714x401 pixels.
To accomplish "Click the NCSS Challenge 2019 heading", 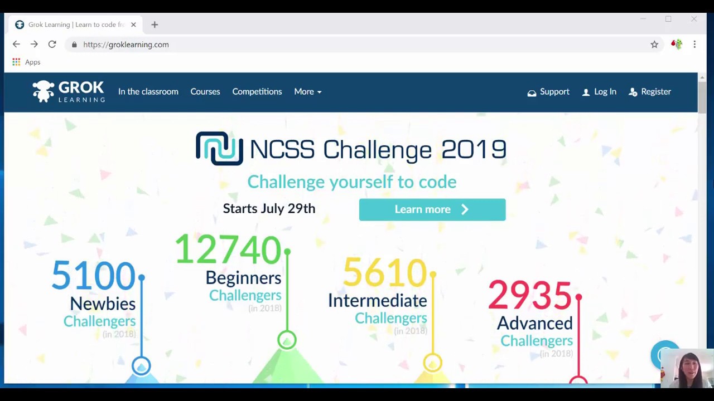I will coord(378,149).
